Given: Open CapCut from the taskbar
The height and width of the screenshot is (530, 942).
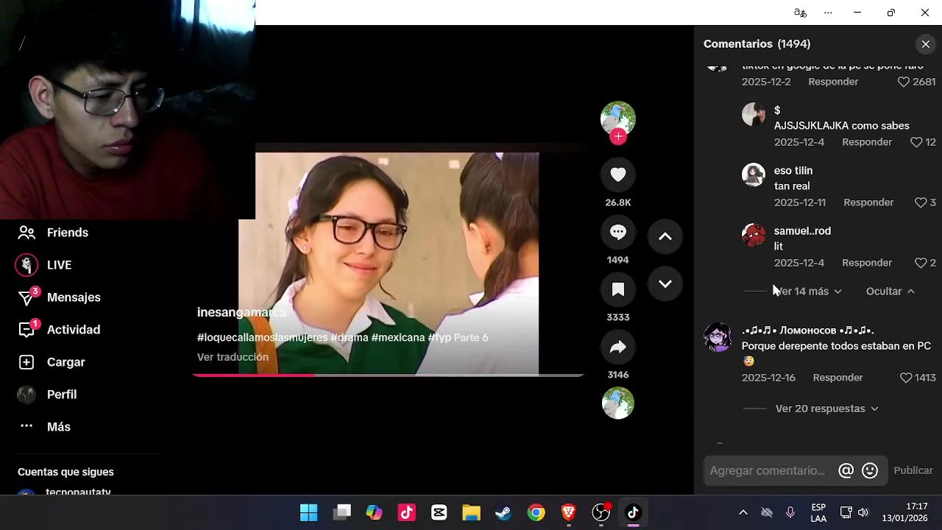Looking at the screenshot, I should pyautogui.click(x=439, y=512).
